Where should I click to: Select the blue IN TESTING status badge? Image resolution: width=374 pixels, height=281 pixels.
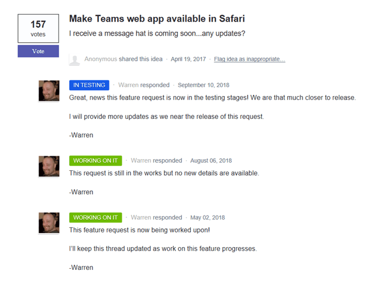(x=89, y=85)
